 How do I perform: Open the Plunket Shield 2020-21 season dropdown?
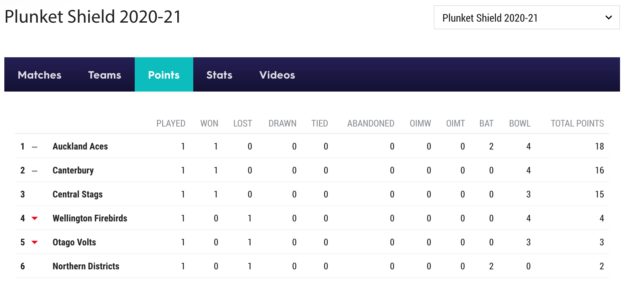click(x=527, y=17)
